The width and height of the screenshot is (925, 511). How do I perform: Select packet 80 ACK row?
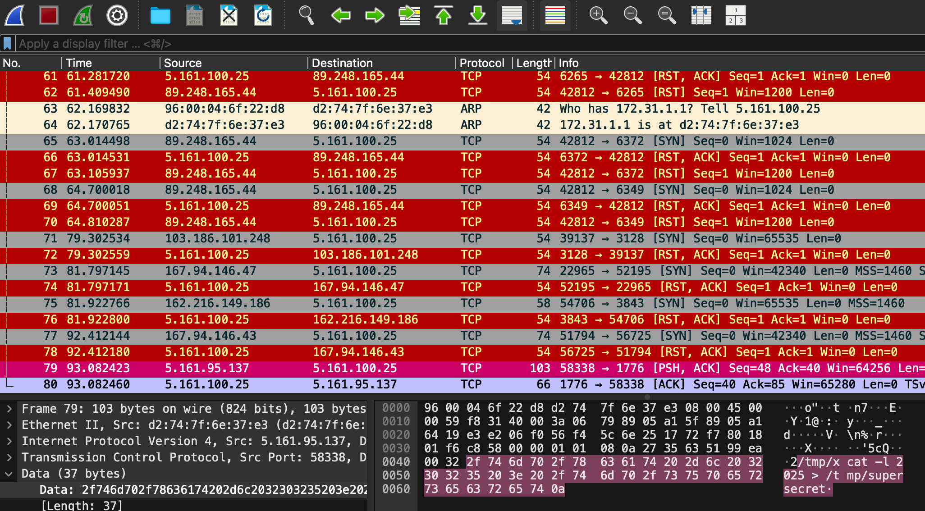pyautogui.click(x=462, y=384)
